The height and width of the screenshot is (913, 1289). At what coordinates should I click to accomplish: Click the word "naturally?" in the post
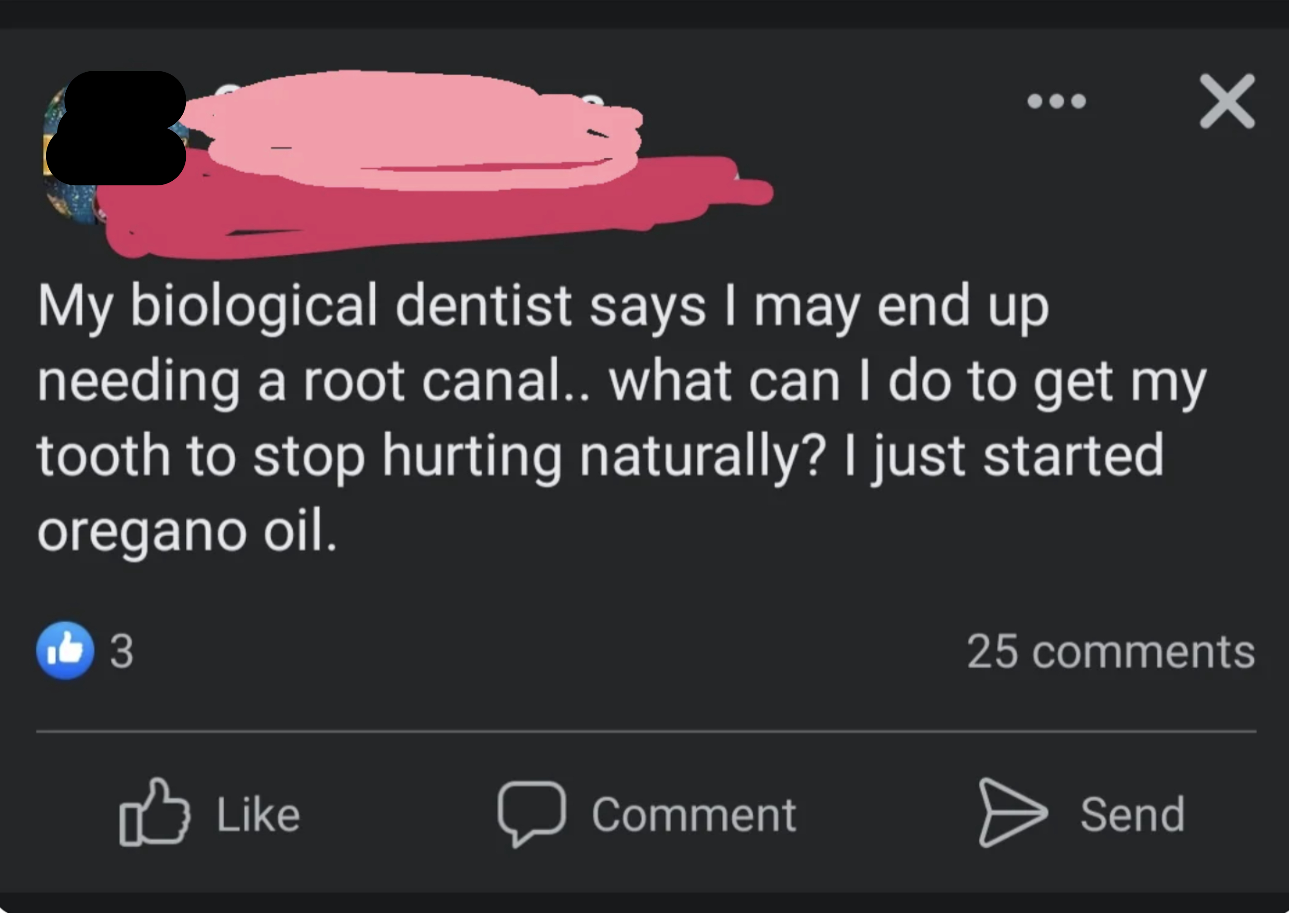(702, 456)
